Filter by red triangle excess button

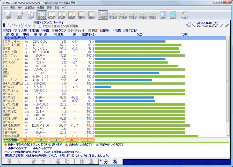tap(72, 140)
